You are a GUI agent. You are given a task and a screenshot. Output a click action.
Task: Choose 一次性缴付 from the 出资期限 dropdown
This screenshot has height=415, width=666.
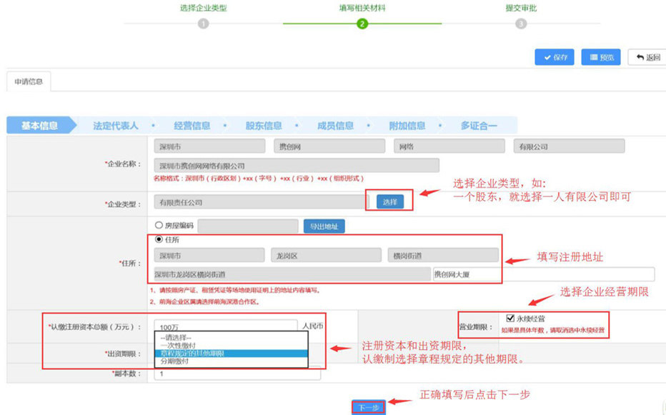[179, 344]
